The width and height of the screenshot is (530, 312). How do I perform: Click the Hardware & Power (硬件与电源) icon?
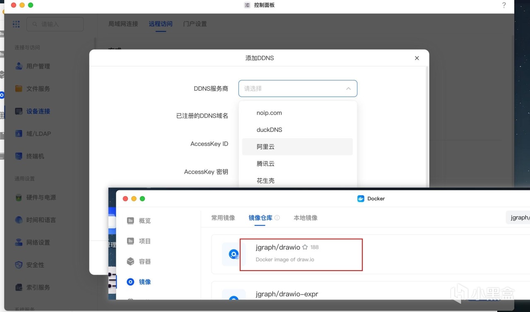19,197
